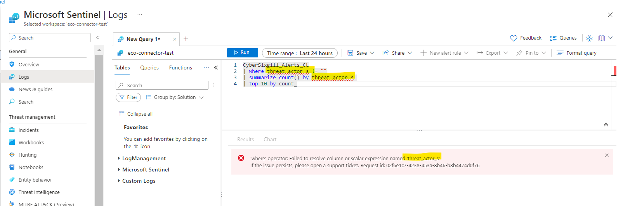Screen dimensions: 623x206
Task: Click the Run query button
Action: point(242,52)
